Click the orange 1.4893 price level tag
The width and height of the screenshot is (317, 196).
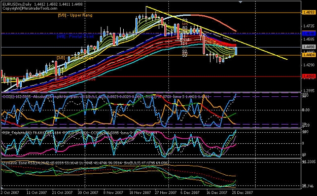(x=309, y=13)
